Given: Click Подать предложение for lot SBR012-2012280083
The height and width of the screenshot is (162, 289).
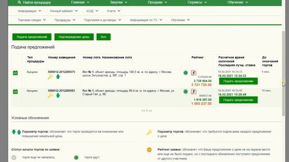Looking at the screenshot, I should tap(238, 100).
